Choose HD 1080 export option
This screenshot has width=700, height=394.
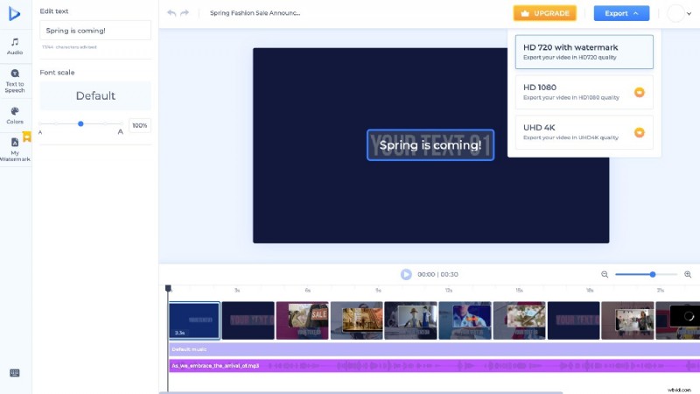click(x=584, y=92)
